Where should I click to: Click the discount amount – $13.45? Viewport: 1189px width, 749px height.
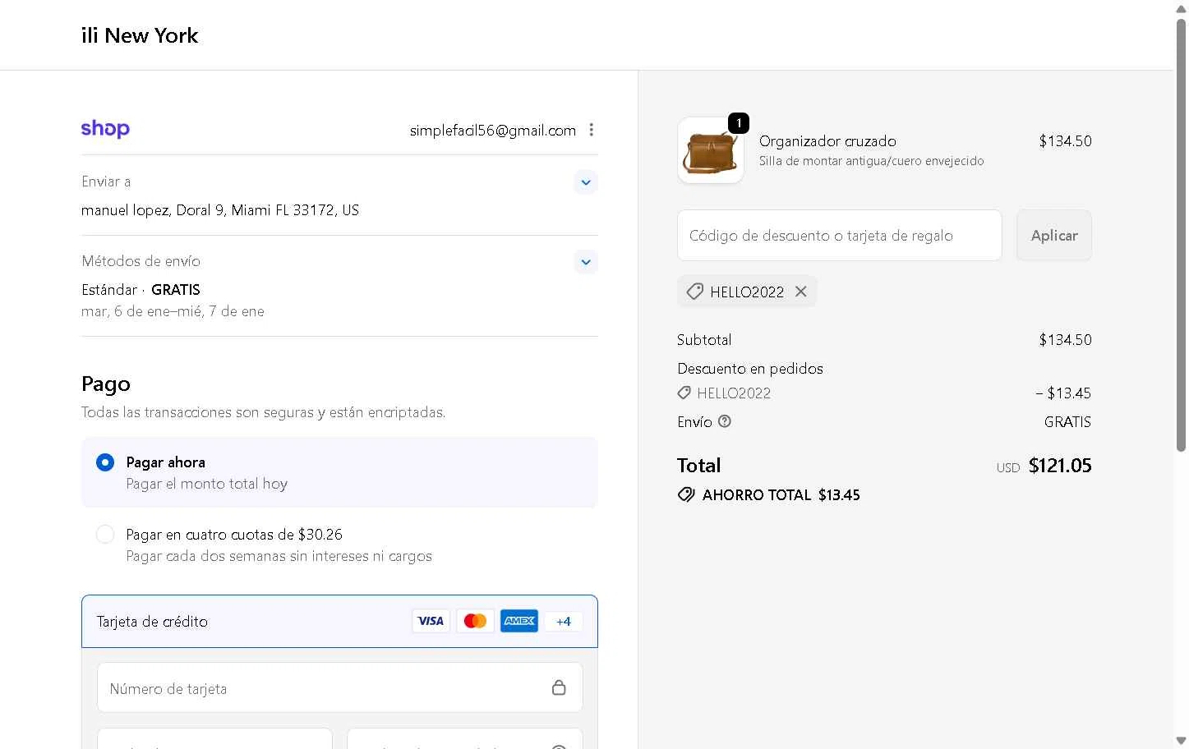[x=1063, y=393]
